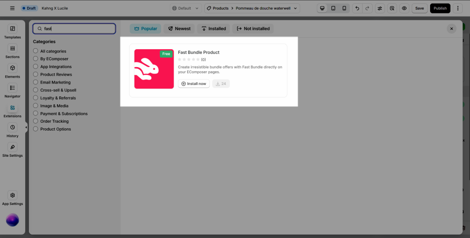Click the purple orb avatar
Image resolution: width=470 pixels, height=238 pixels.
(12, 220)
